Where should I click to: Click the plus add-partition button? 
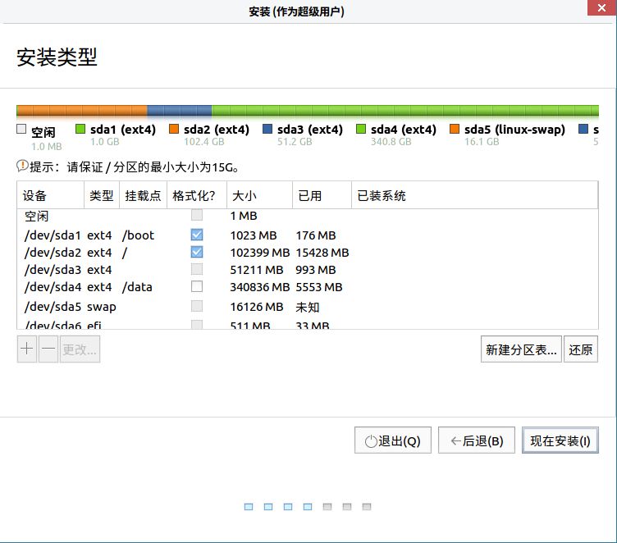click(27, 349)
